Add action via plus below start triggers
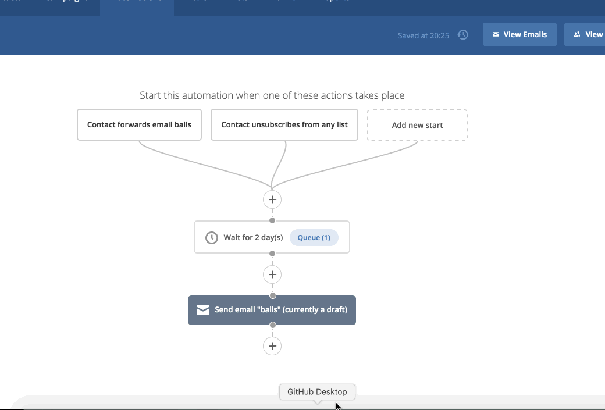Viewport: 605px width, 410px height. tap(272, 199)
